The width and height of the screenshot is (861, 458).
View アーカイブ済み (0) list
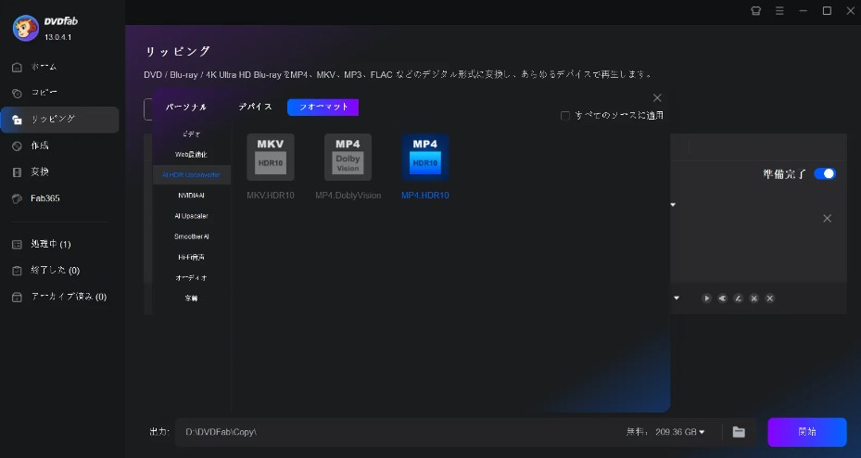60,297
